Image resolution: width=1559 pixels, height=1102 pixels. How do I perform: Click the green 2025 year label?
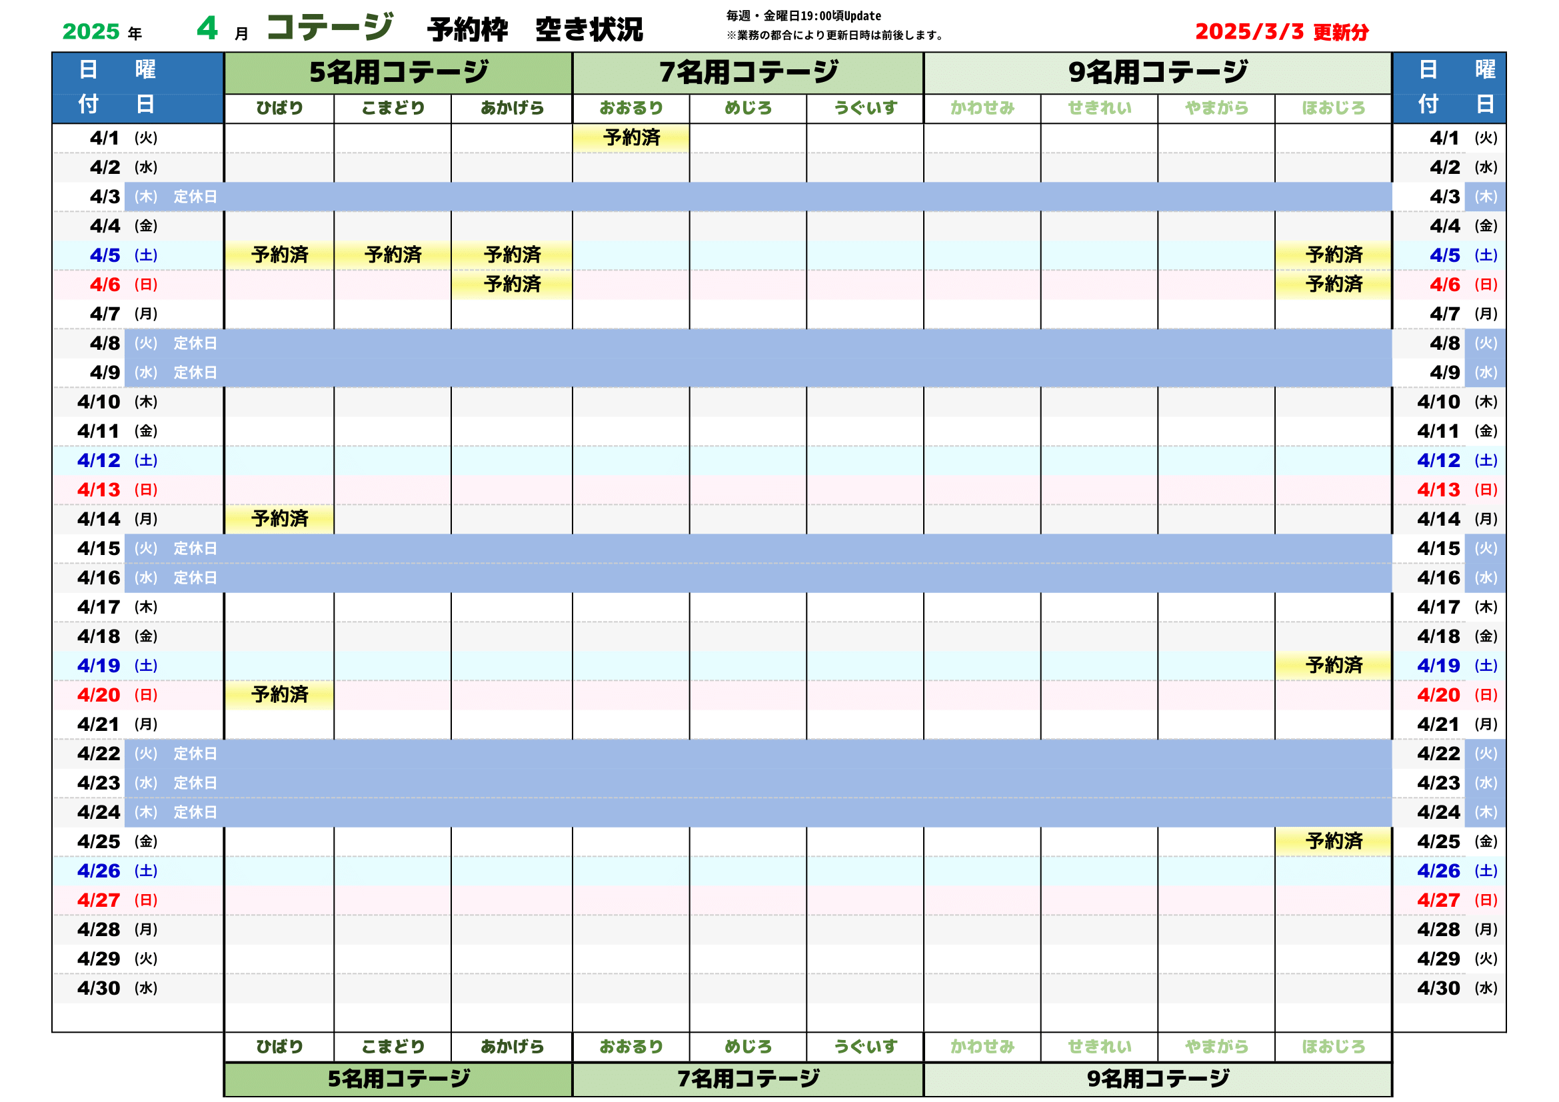pos(91,31)
